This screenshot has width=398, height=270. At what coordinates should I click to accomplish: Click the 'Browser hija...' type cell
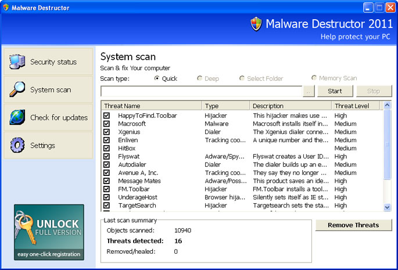225,197
